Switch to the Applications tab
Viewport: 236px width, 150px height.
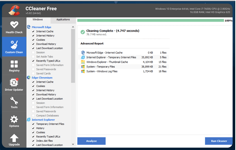click(63, 20)
